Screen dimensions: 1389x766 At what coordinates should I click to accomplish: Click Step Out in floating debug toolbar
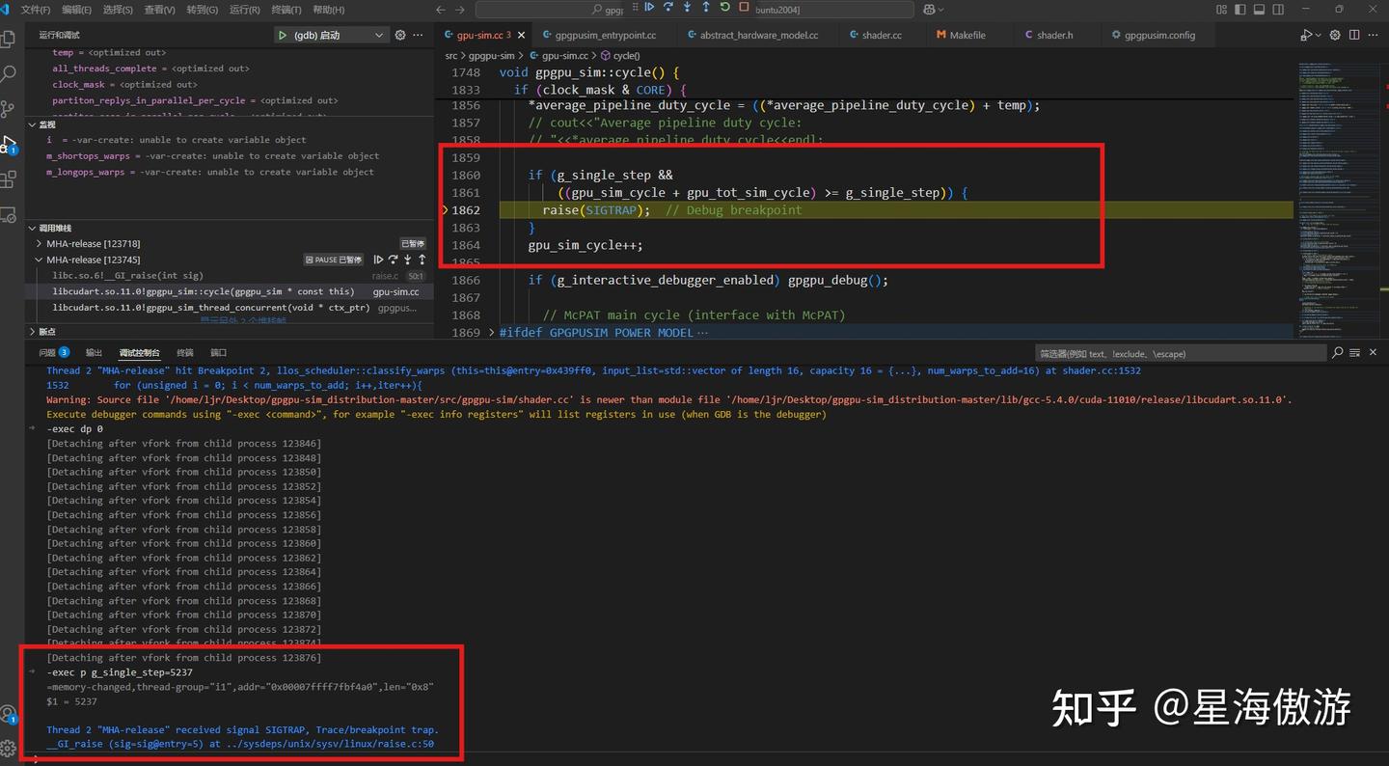pos(706,8)
